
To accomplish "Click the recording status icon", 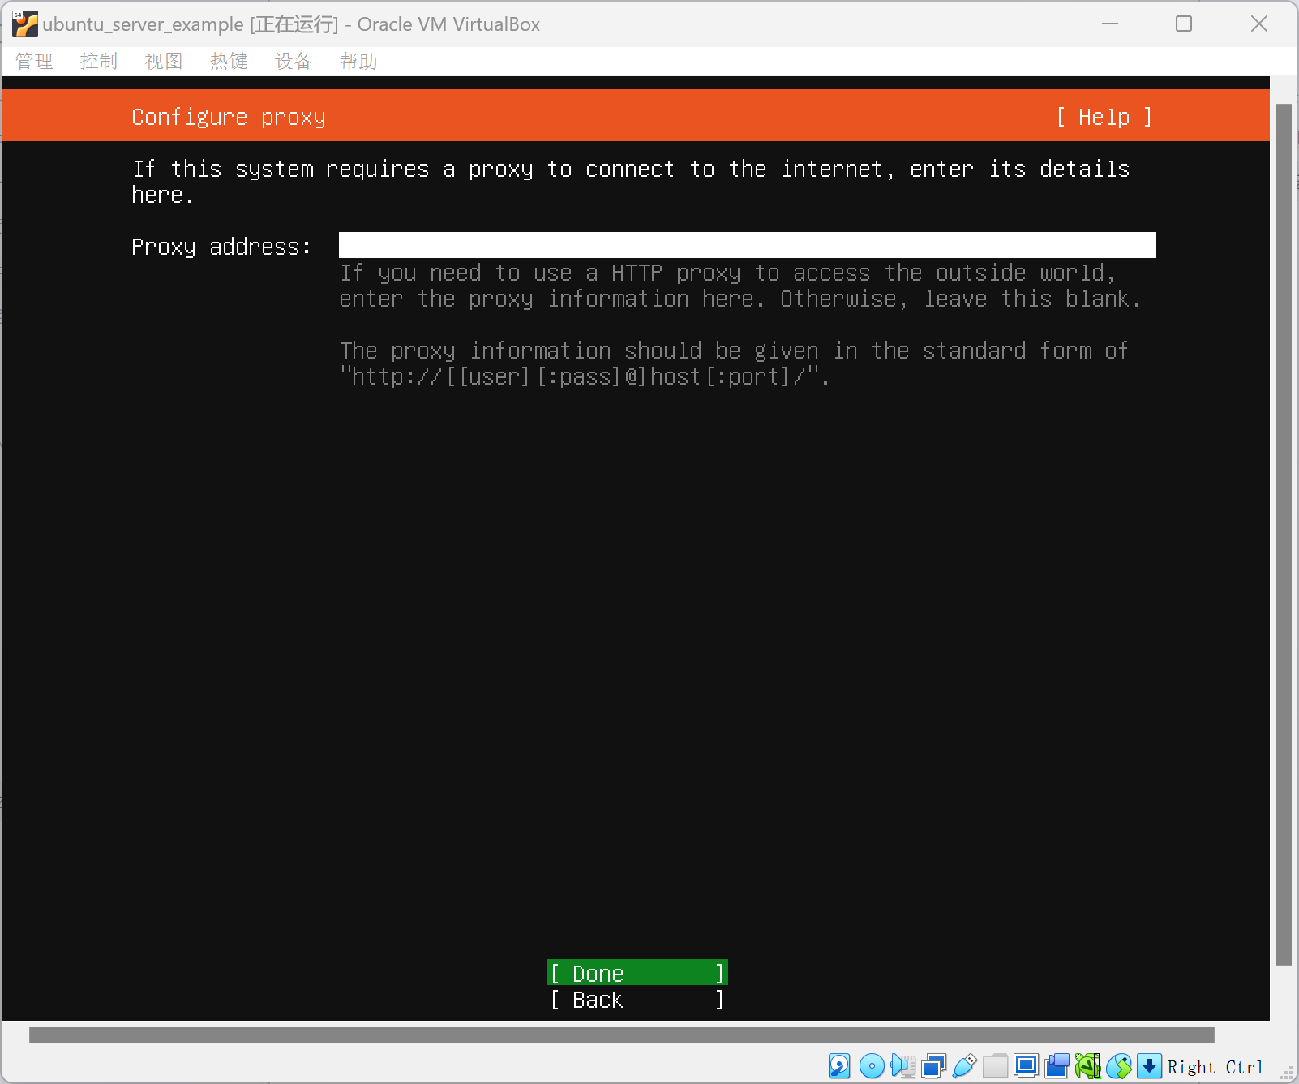I will [x=1057, y=1065].
